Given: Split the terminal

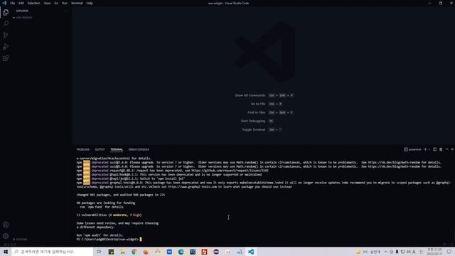Looking at the screenshot, I should click(434, 149).
